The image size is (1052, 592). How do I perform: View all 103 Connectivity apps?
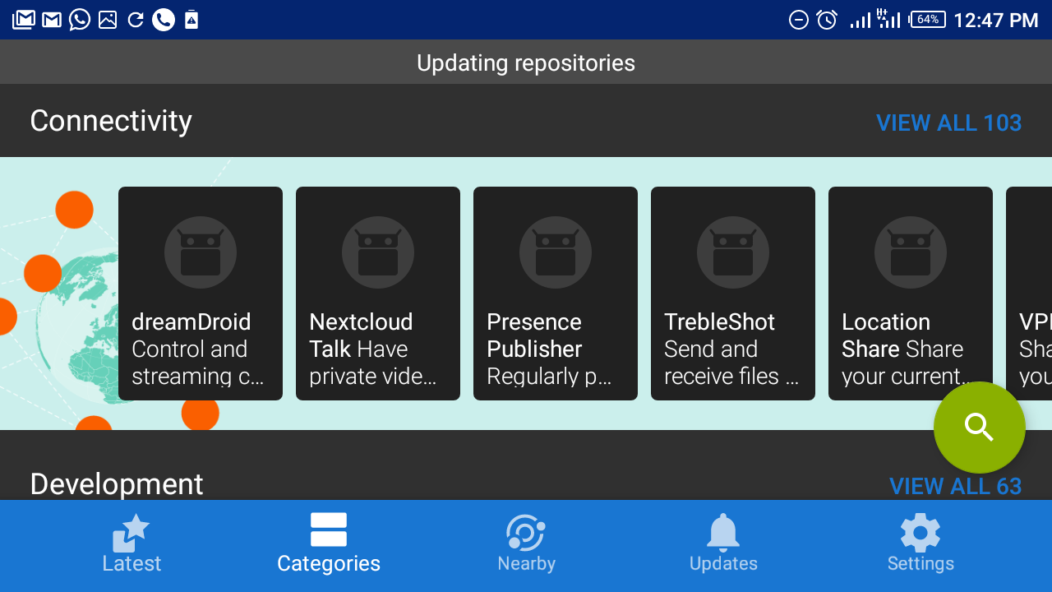click(x=949, y=123)
